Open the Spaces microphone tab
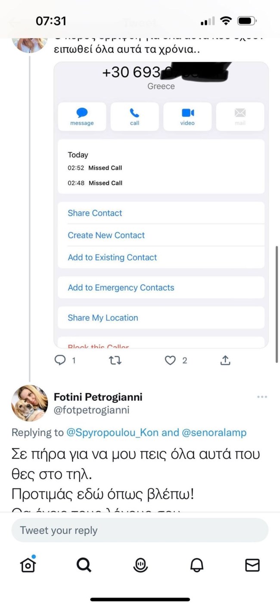The width and height of the screenshot is (280, 607). tap(140, 565)
